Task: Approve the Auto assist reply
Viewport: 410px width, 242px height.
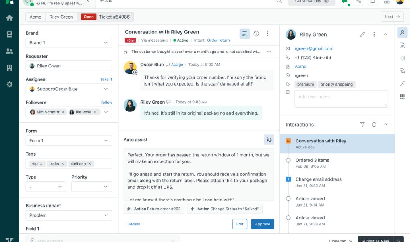Action: [x=262, y=224]
